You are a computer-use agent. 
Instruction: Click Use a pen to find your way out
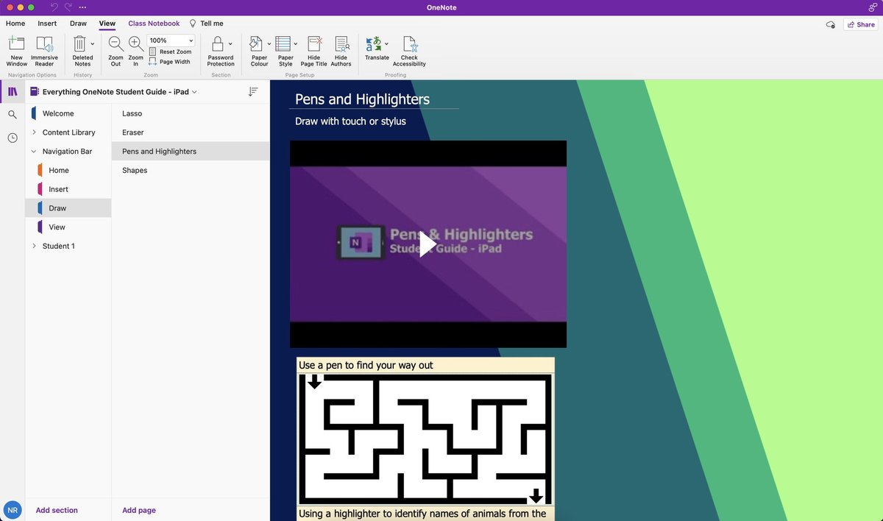click(x=366, y=366)
